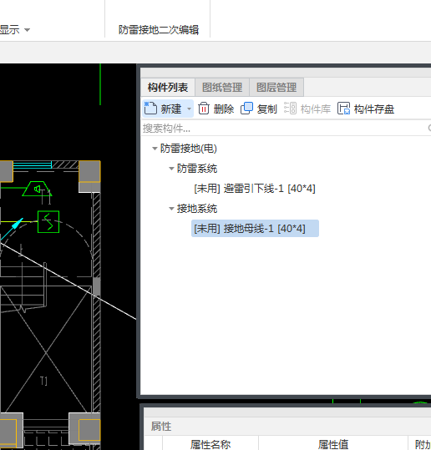Select 接地母线-1 [40*4] component
This screenshot has height=450, width=431.
[x=255, y=229]
